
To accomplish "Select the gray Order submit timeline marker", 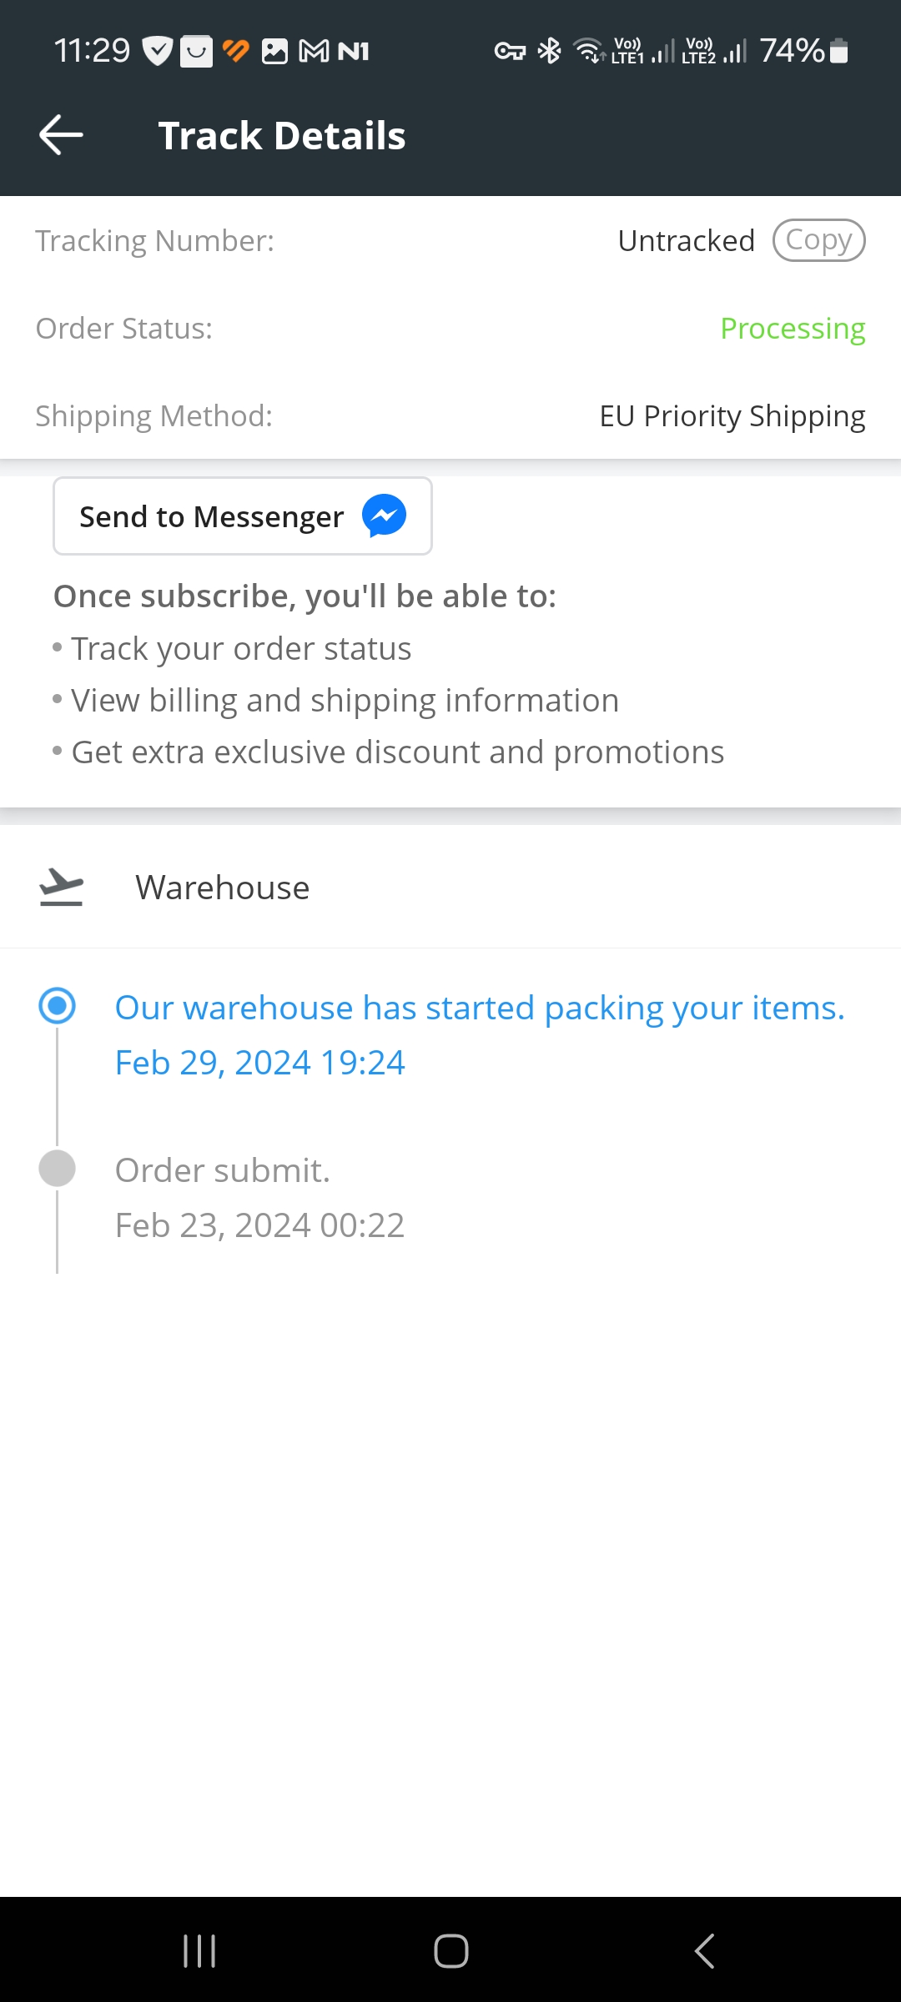I will point(58,1168).
